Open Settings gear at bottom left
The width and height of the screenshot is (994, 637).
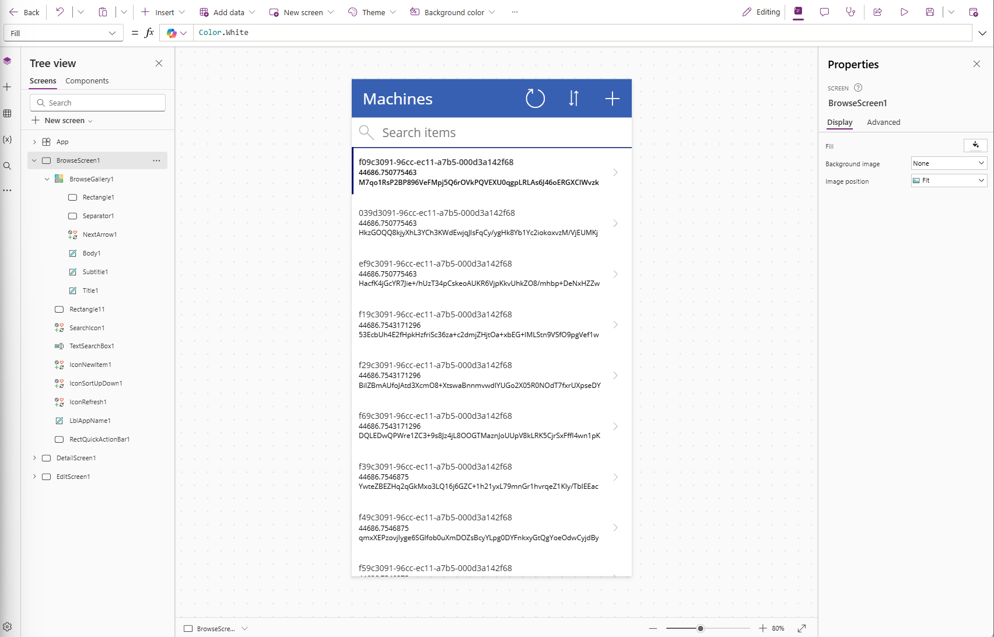pos(8,625)
